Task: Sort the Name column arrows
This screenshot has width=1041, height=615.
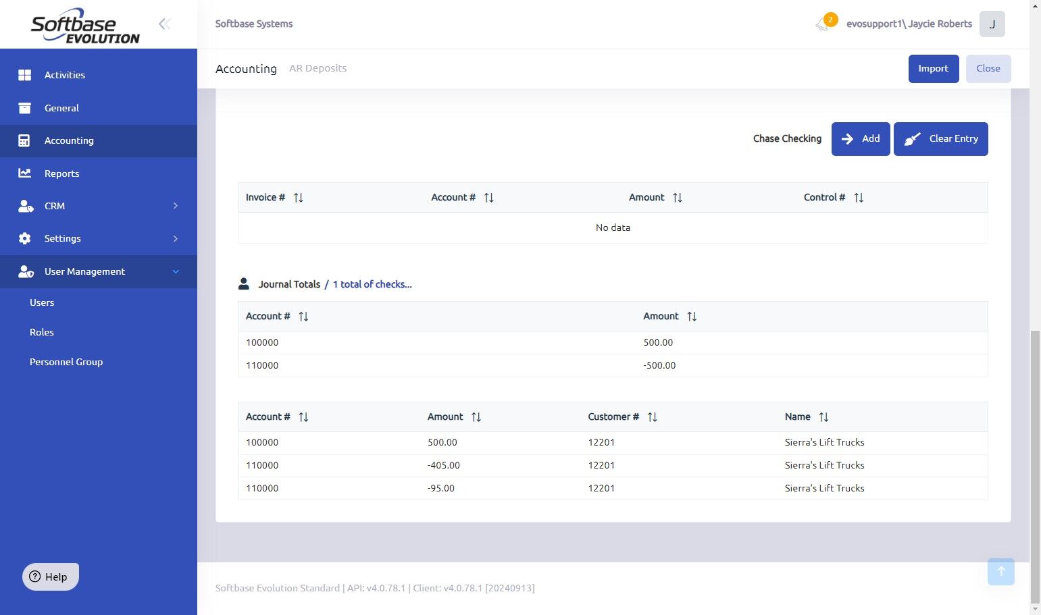Action: (823, 417)
